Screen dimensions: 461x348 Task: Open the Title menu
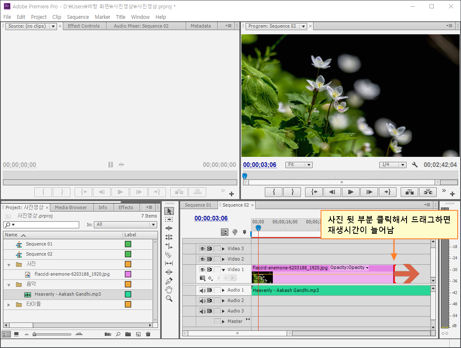(121, 17)
